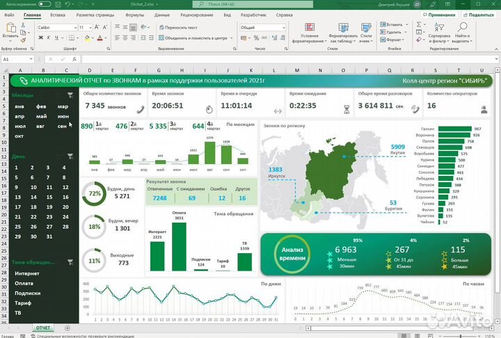Switch to the Данные tab
501x338 pixels.
tap(162, 15)
